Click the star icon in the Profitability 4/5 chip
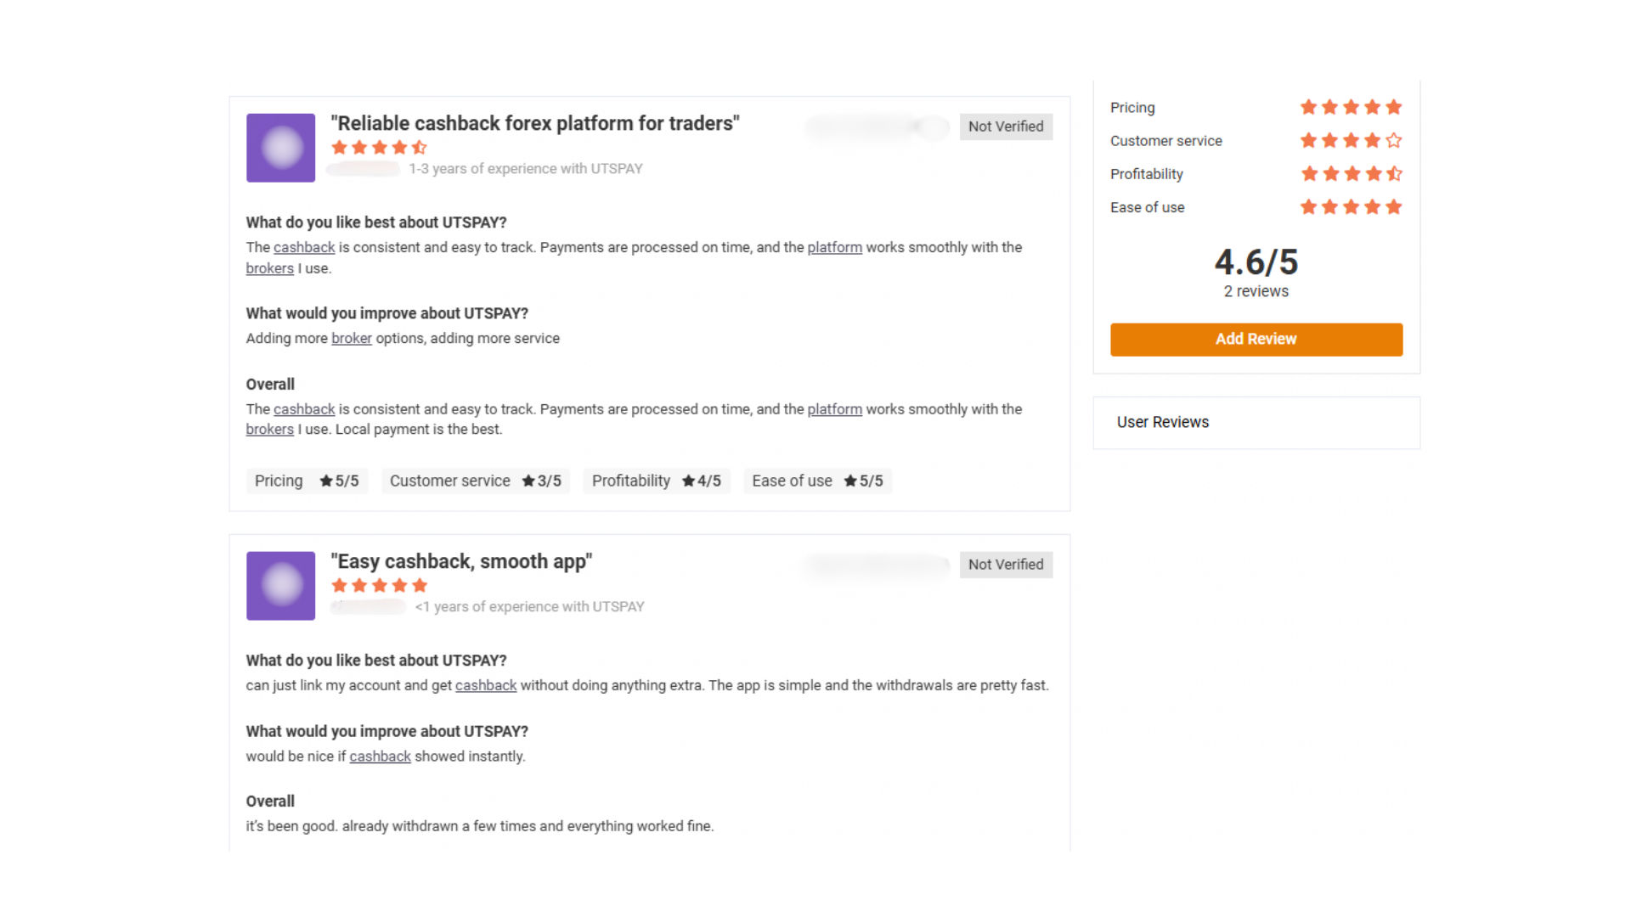Screen dimensions: 1631x917 [688, 481]
